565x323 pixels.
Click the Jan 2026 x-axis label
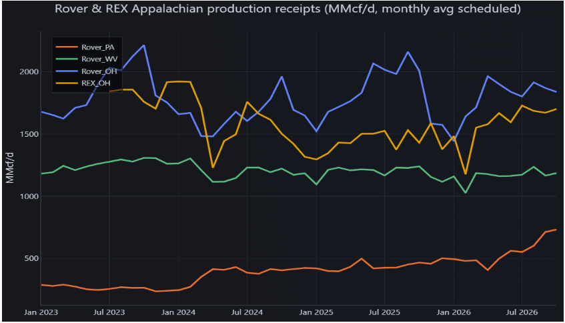454,312
